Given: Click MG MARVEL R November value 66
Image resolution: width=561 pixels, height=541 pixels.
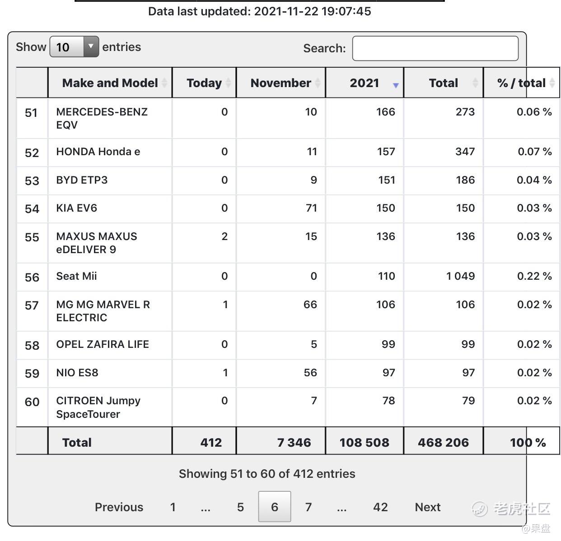Looking at the screenshot, I should click(310, 305).
